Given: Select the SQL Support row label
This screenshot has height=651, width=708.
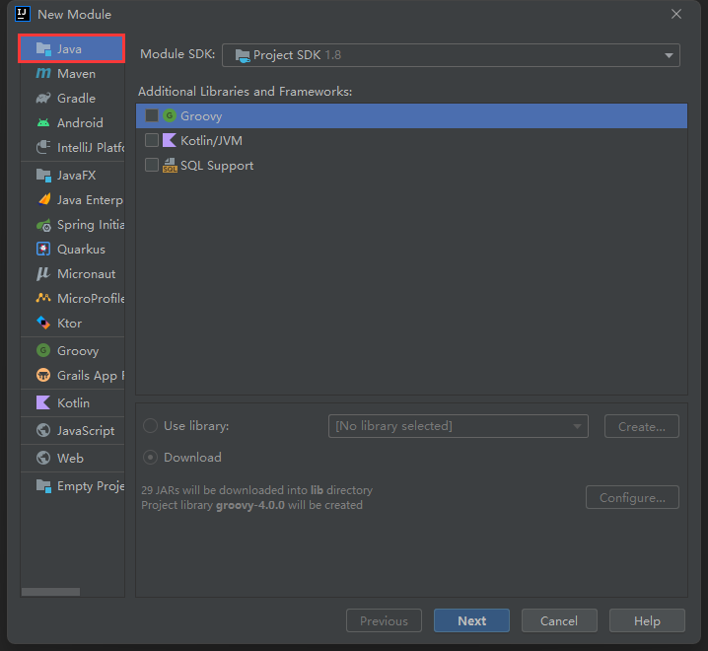Looking at the screenshot, I should 217,166.
